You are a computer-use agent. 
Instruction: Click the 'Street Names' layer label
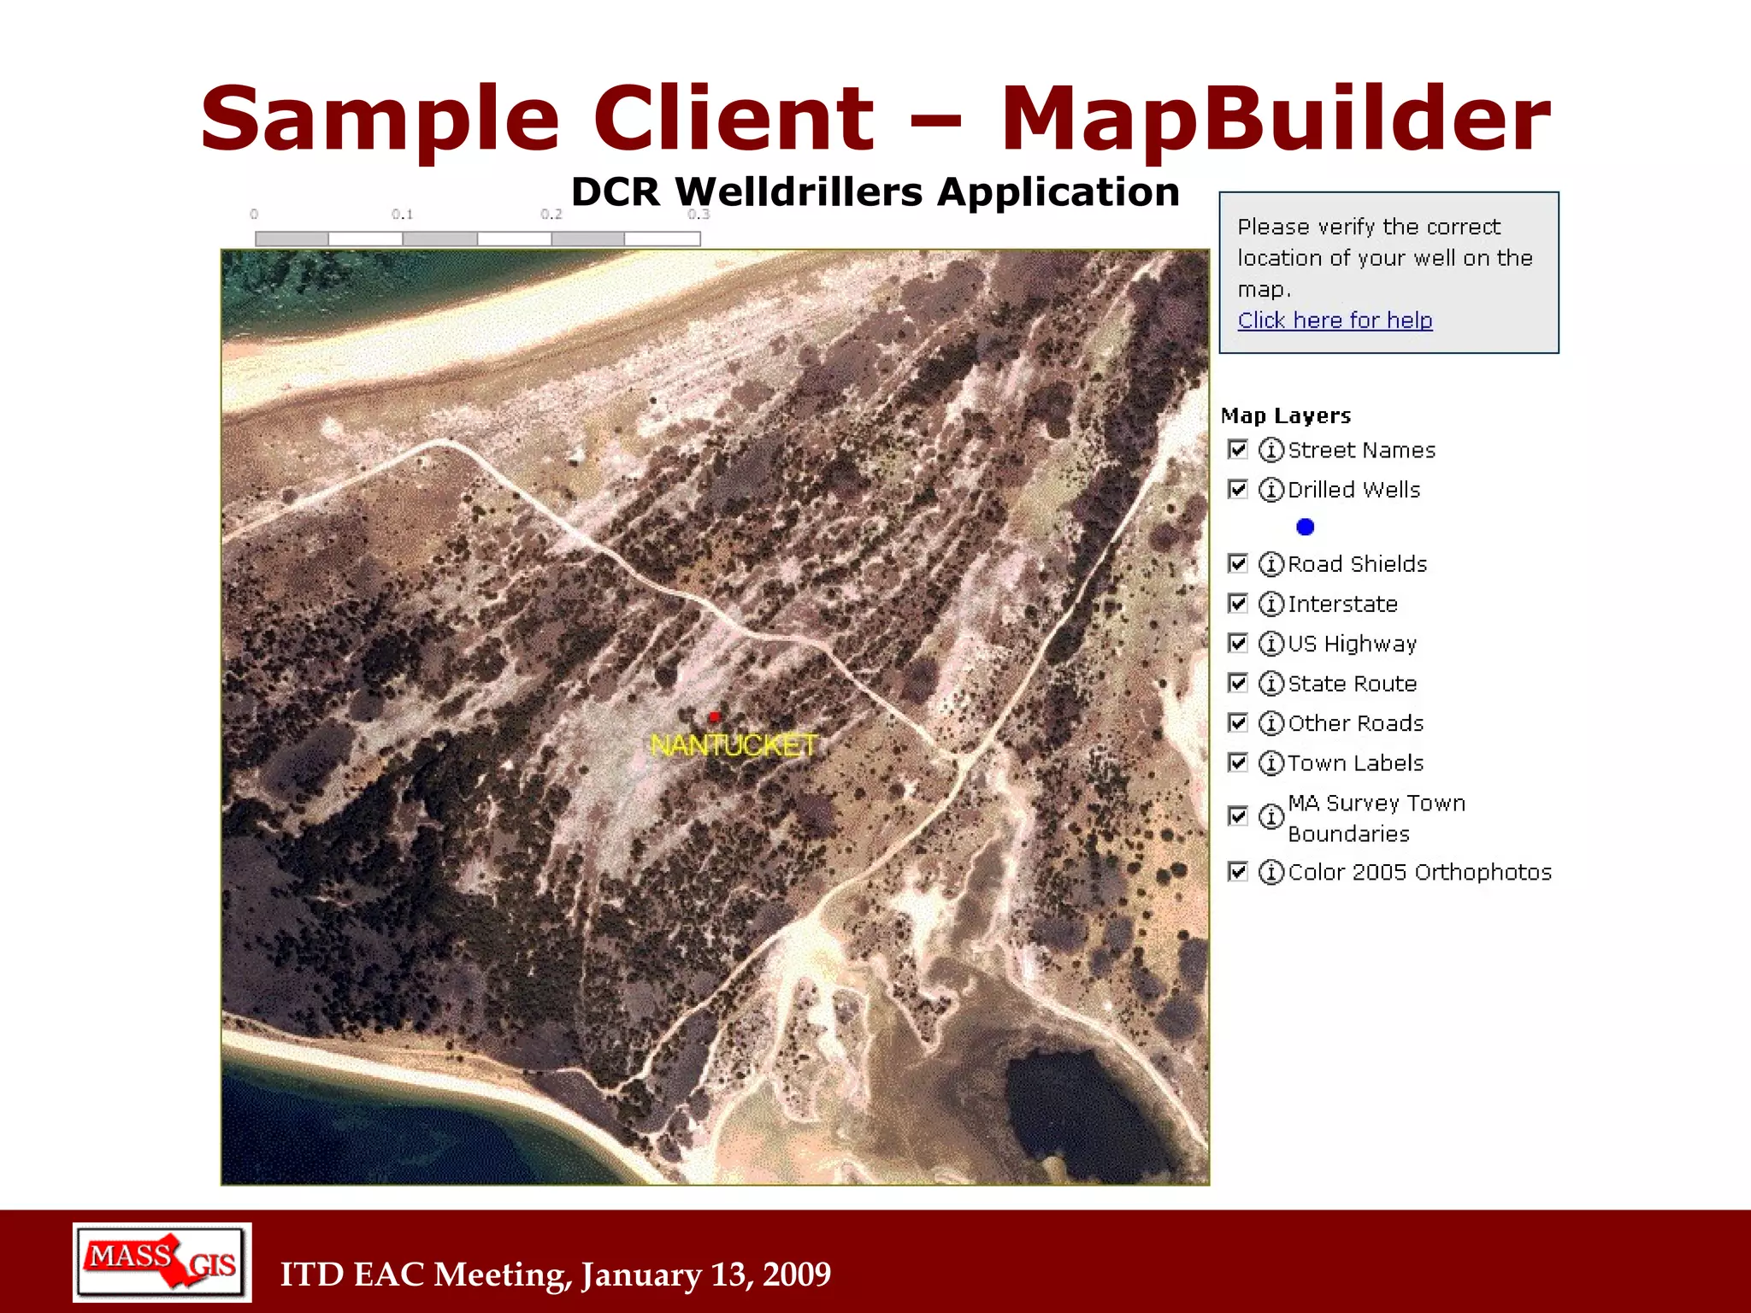(1362, 450)
